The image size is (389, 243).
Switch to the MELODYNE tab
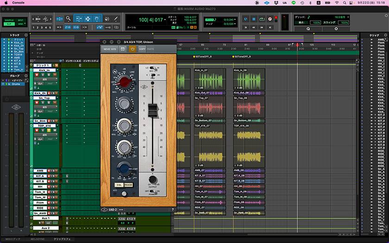pyautogui.click(x=38, y=239)
